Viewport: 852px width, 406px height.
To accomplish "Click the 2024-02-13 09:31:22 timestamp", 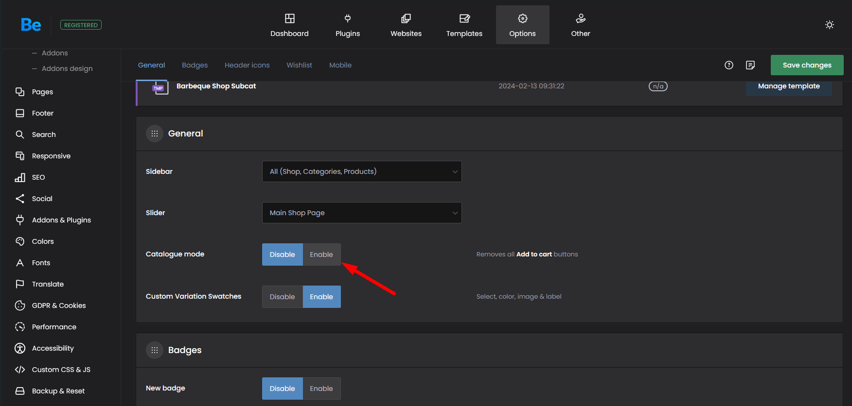I will [x=532, y=86].
